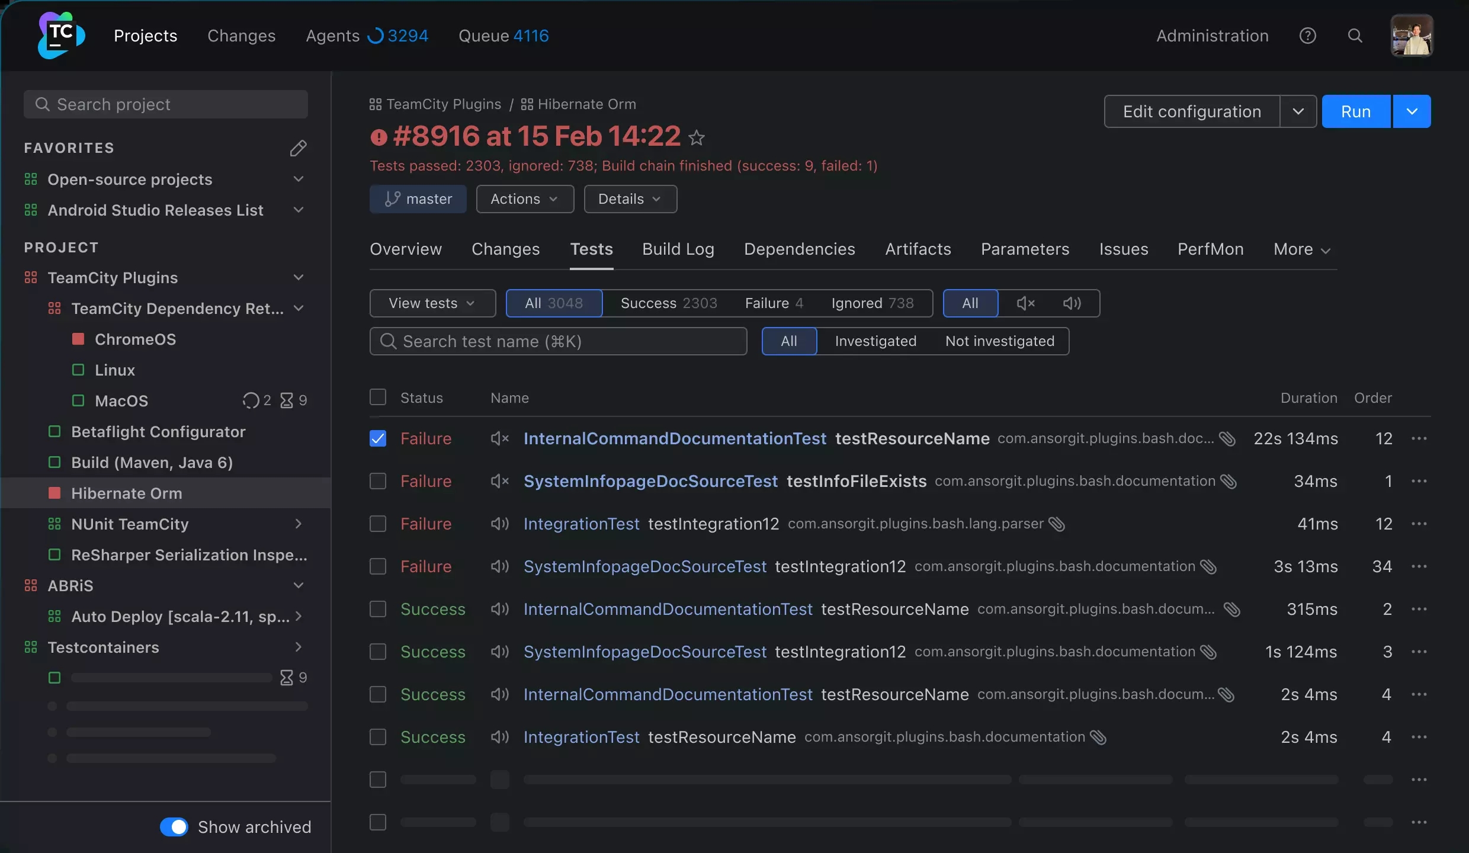Edit favorites list with the pencil icon
This screenshot has width=1469, height=853.
pyautogui.click(x=299, y=147)
